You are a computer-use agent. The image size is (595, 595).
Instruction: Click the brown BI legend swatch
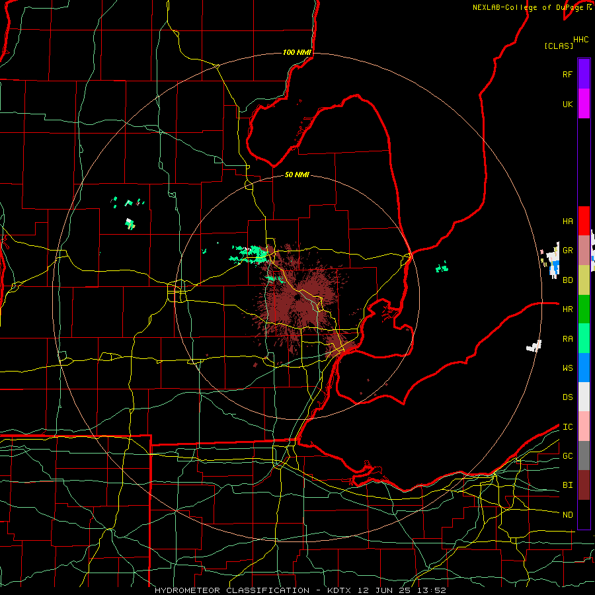point(584,485)
